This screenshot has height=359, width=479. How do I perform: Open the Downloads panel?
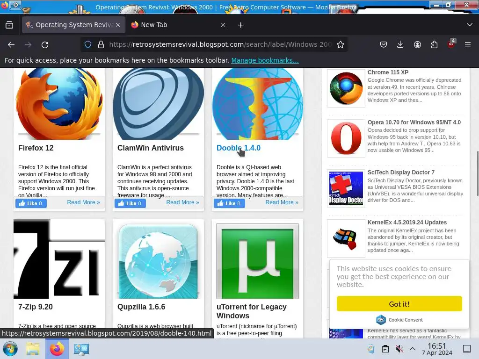pos(400,44)
